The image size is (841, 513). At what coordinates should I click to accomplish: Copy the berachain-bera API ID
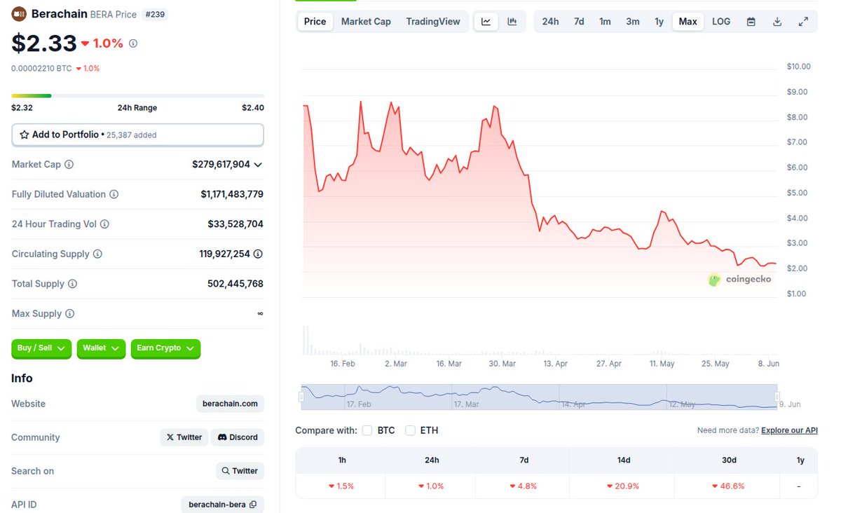tap(253, 505)
